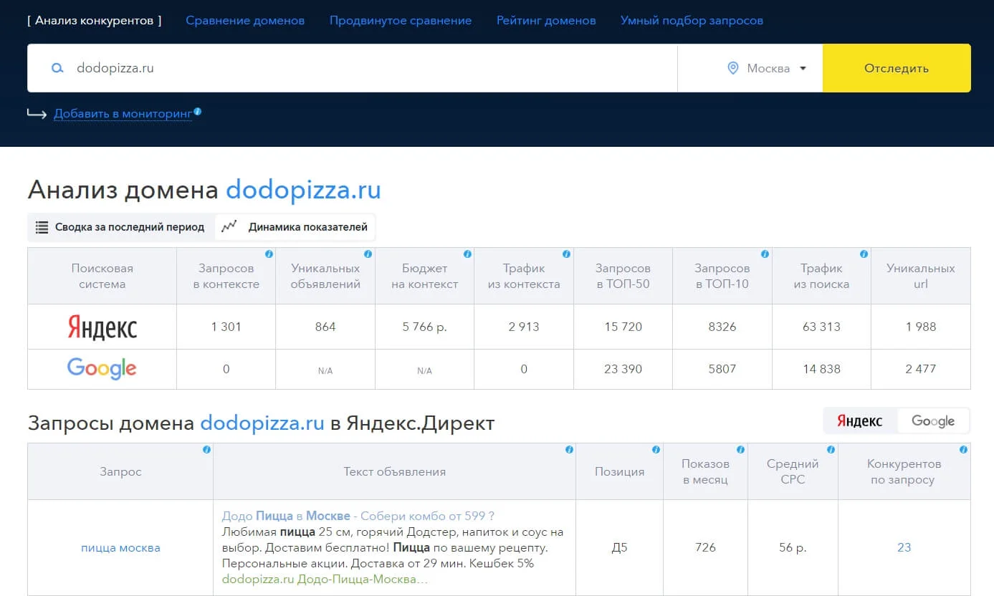Click info icon next to Добавить в мониторинг

(198, 112)
